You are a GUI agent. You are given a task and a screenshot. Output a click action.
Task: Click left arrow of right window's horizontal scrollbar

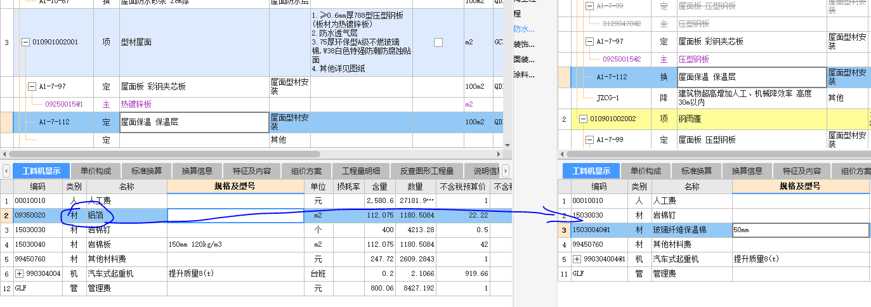pyautogui.click(x=562, y=154)
